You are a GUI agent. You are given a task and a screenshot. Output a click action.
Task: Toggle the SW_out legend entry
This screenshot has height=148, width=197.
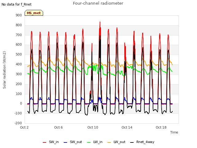pyautogui.click(x=73, y=142)
